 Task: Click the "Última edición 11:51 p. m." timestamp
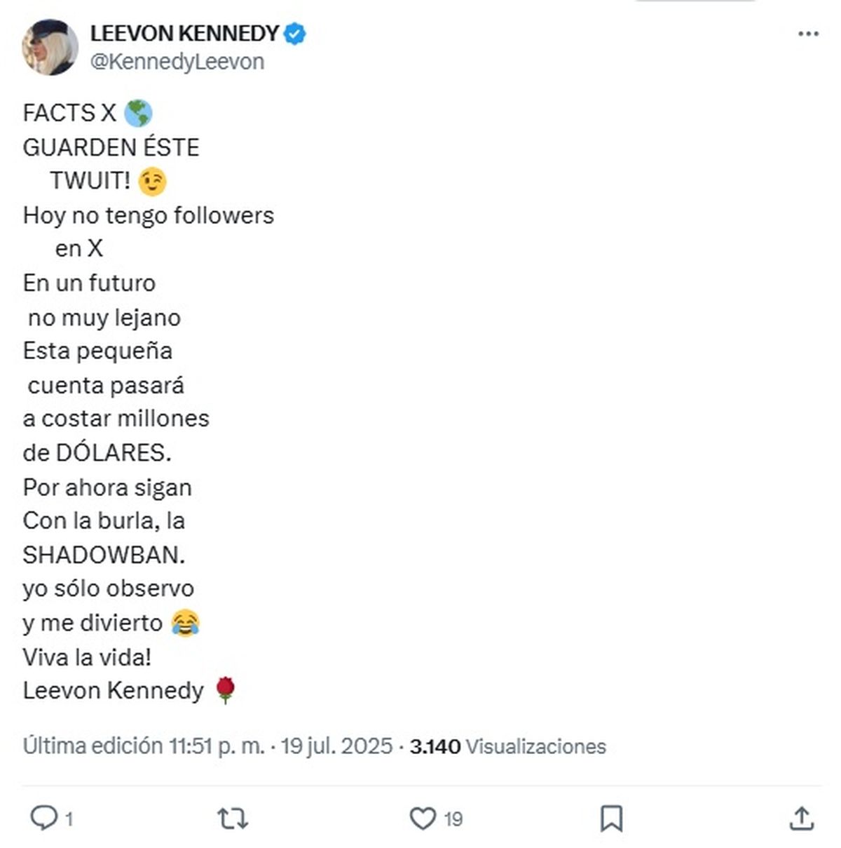(x=144, y=746)
